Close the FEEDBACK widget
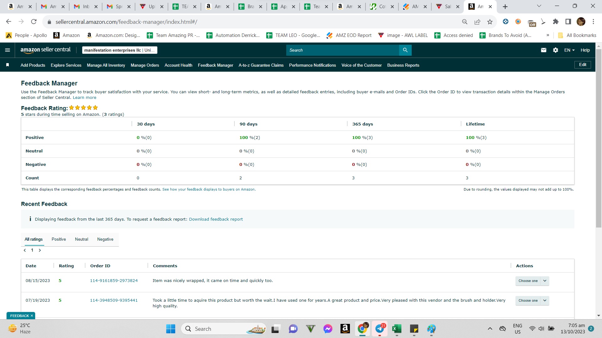Viewport: 602px width, 338px height. pyautogui.click(x=32, y=316)
